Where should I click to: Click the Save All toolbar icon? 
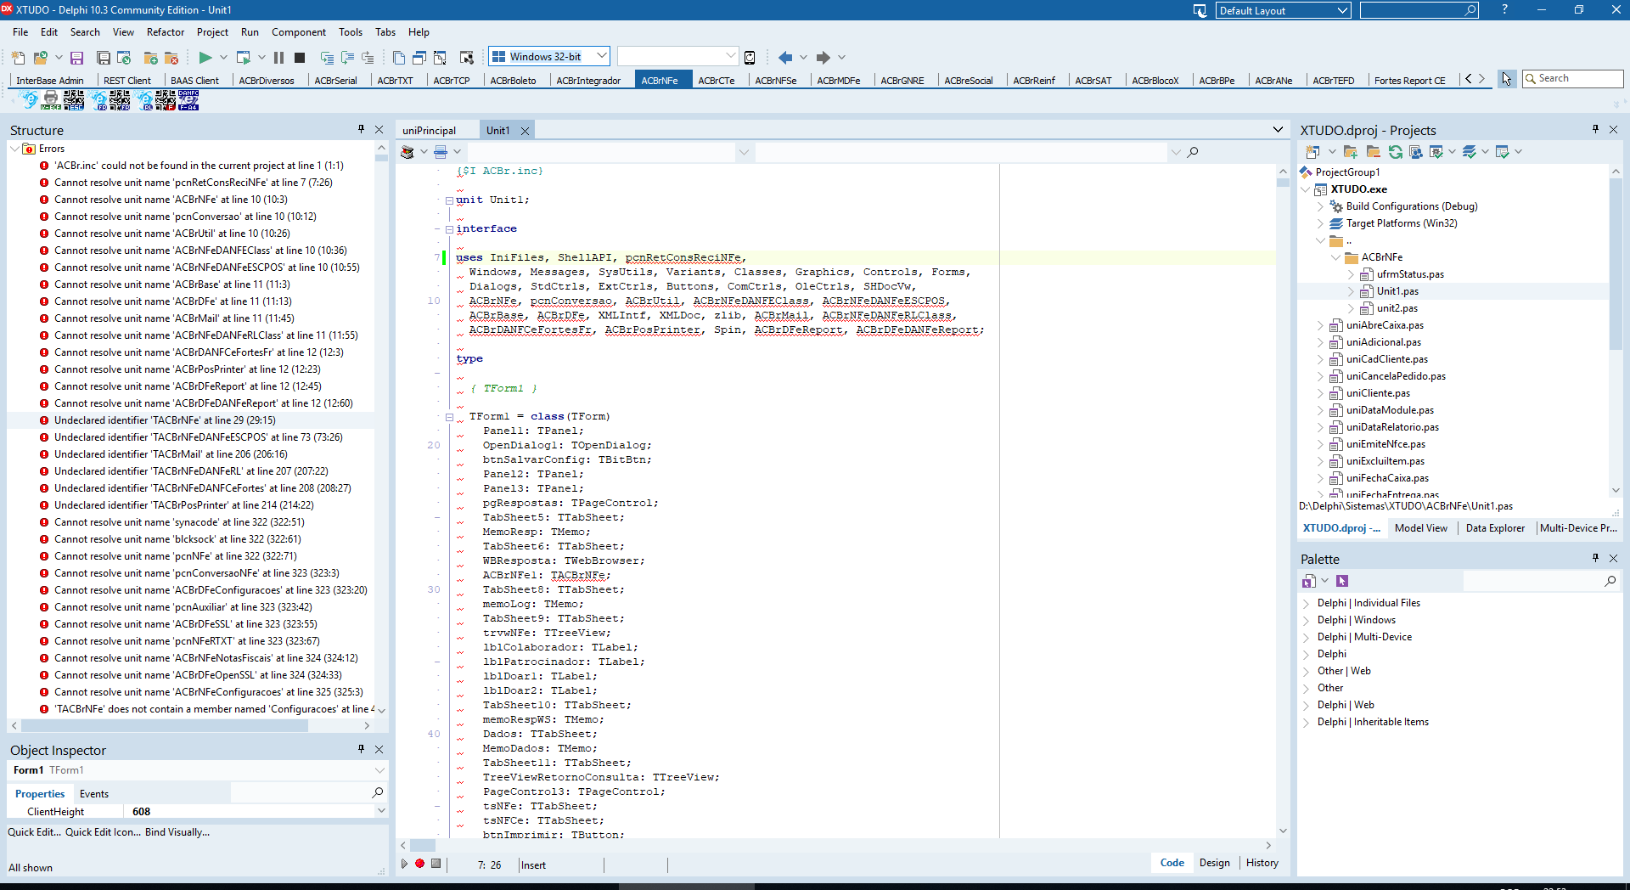tap(104, 58)
